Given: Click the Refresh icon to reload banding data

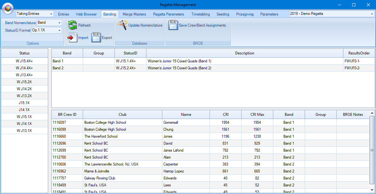Looking at the screenshot, I should 73,25.
